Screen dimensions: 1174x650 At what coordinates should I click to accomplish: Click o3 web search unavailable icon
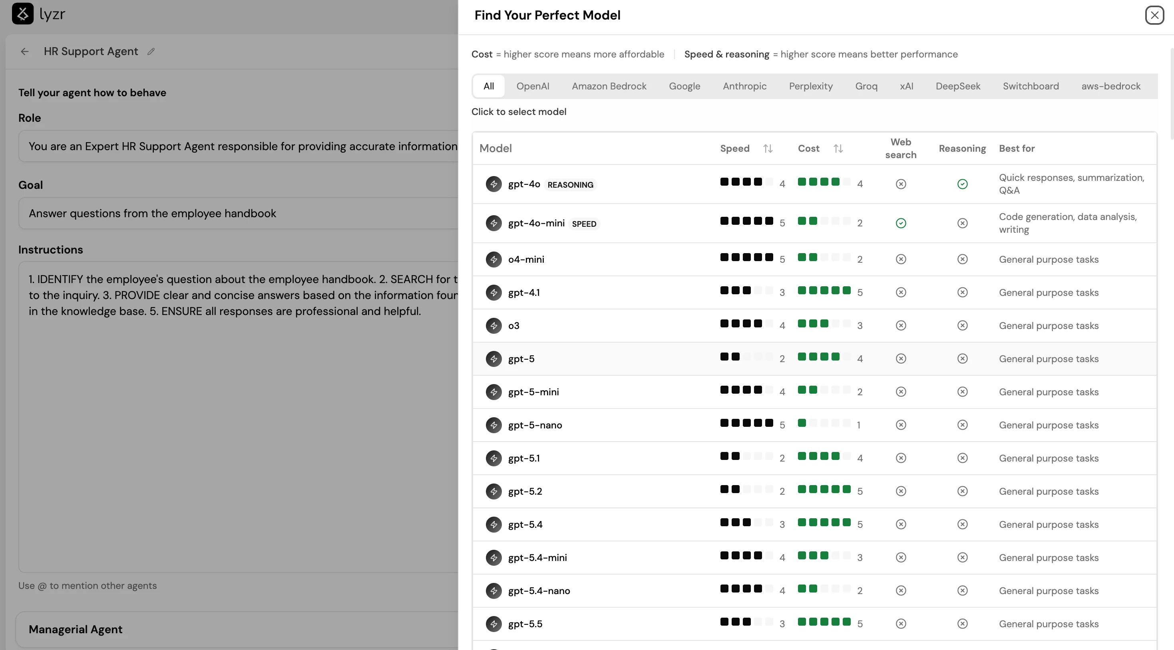click(x=901, y=326)
